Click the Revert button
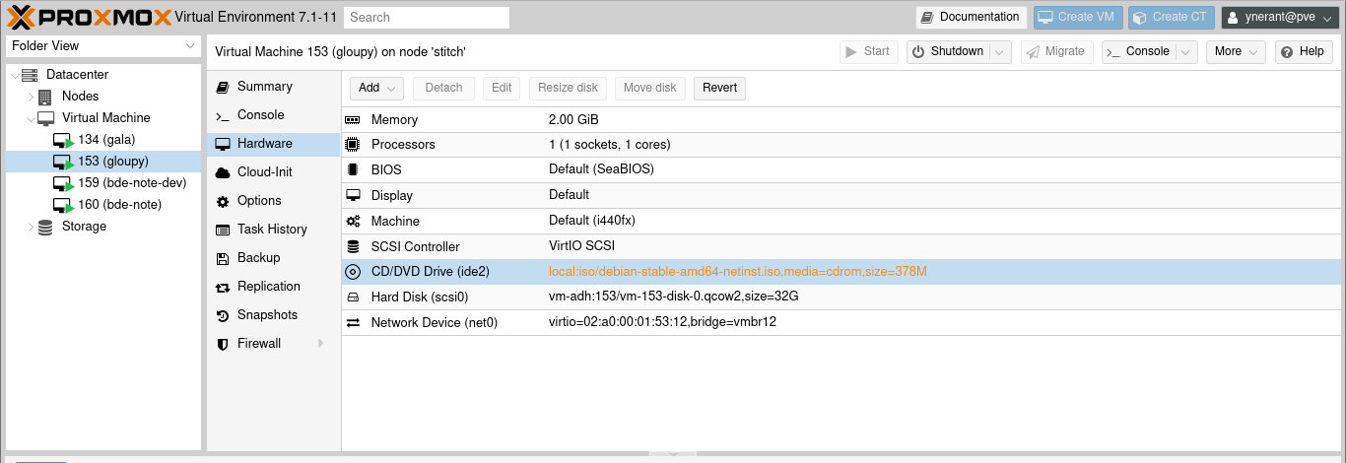Screen dimensions: 1346x463 [719, 88]
